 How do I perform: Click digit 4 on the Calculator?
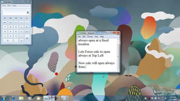point(5,31)
